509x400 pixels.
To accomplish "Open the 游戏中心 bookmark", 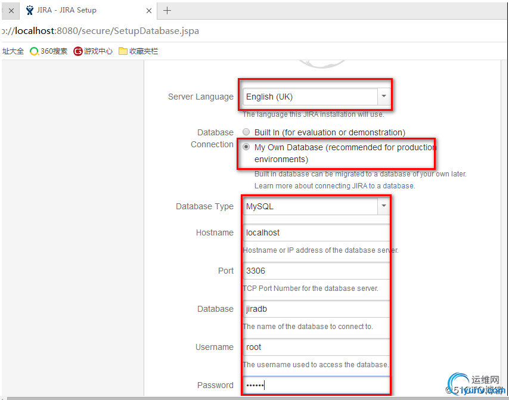I will click(93, 51).
